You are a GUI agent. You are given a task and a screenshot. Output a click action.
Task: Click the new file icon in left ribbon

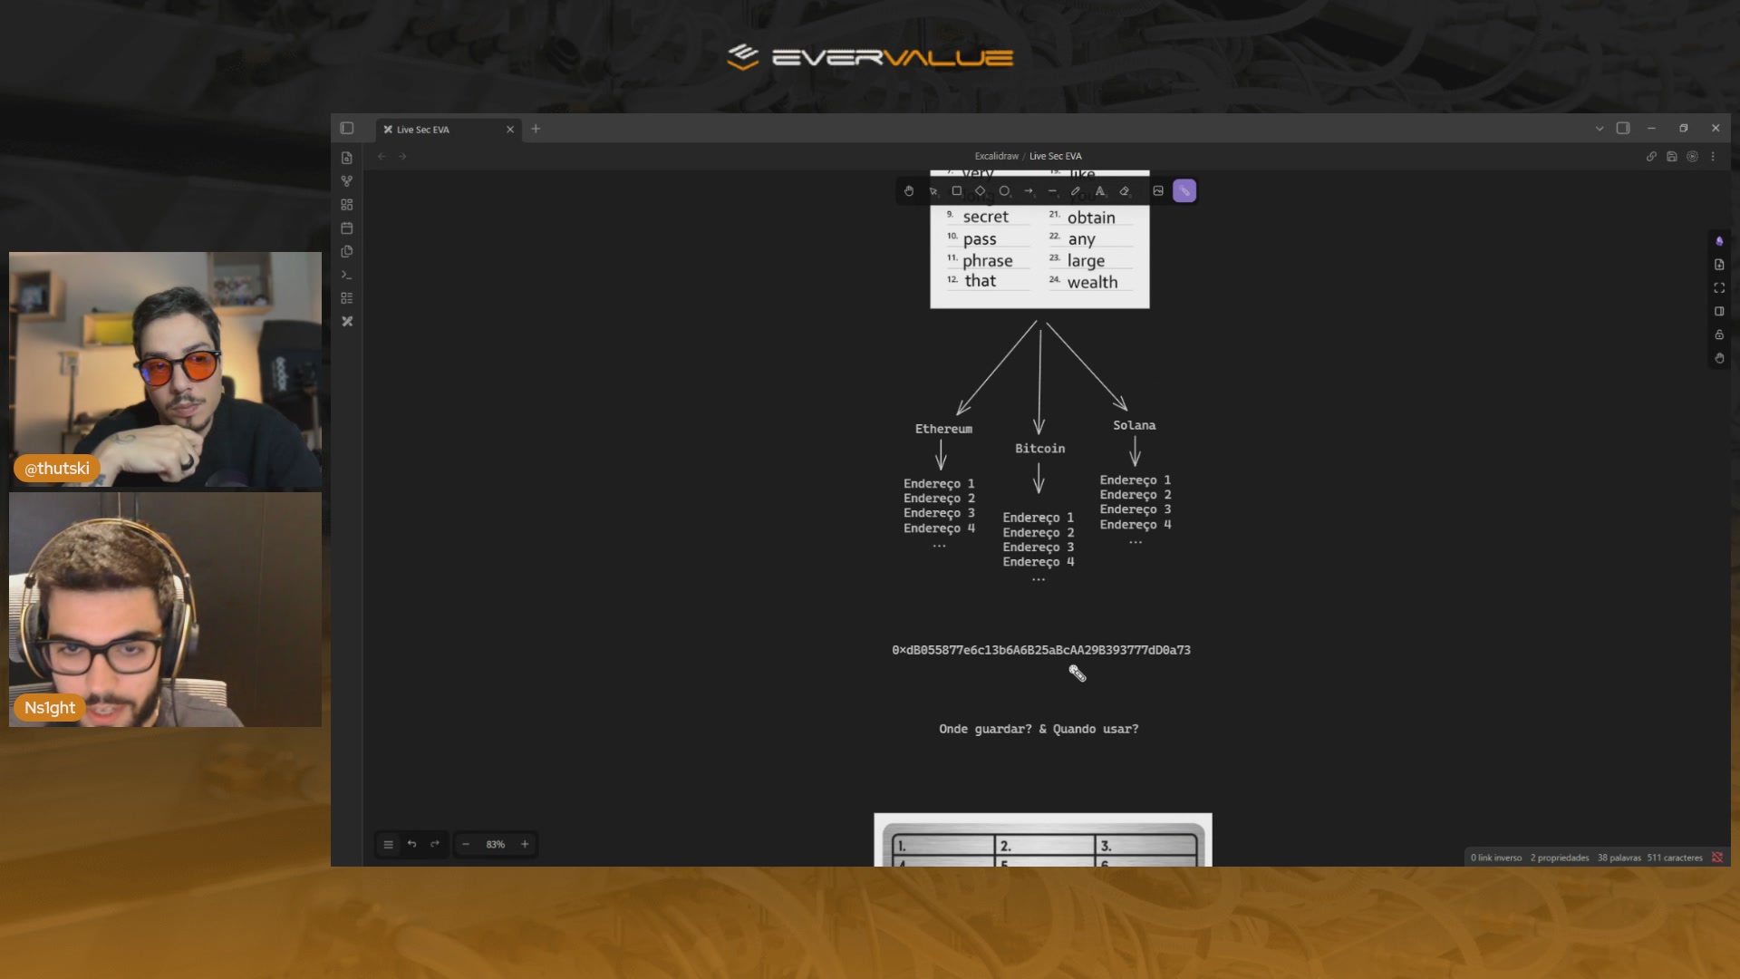[x=347, y=158]
